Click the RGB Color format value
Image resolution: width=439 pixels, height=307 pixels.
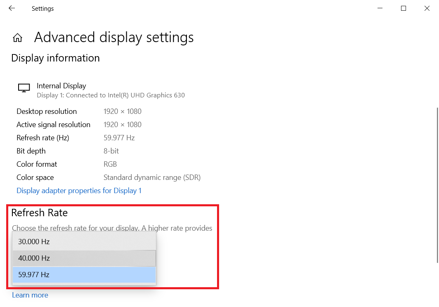pyautogui.click(x=110, y=164)
